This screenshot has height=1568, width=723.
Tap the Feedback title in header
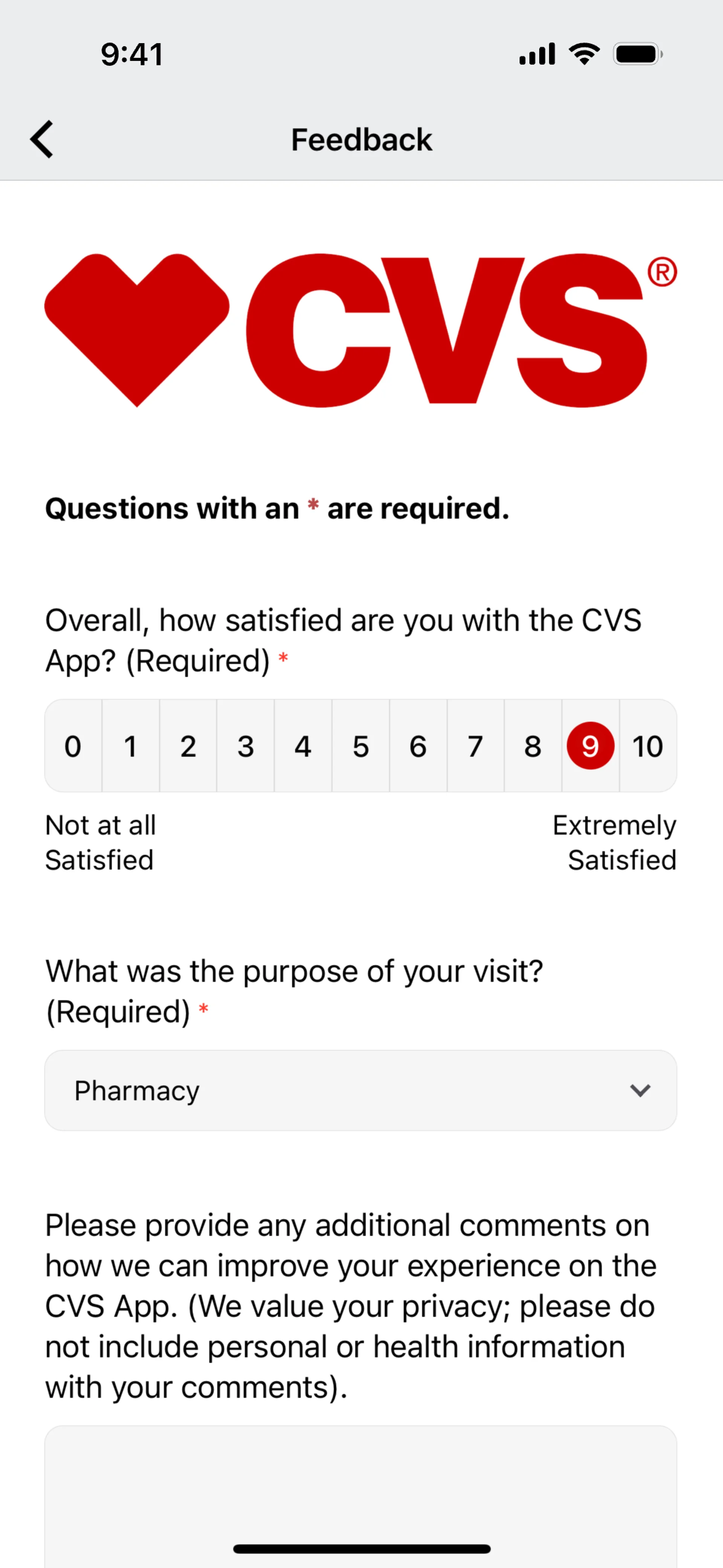[x=361, y=139]
